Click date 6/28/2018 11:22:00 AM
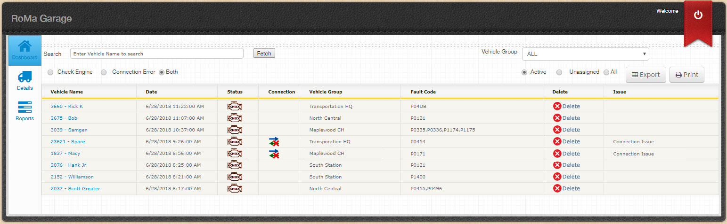Viewport: 727px width, 224px height. coord(175,106)
